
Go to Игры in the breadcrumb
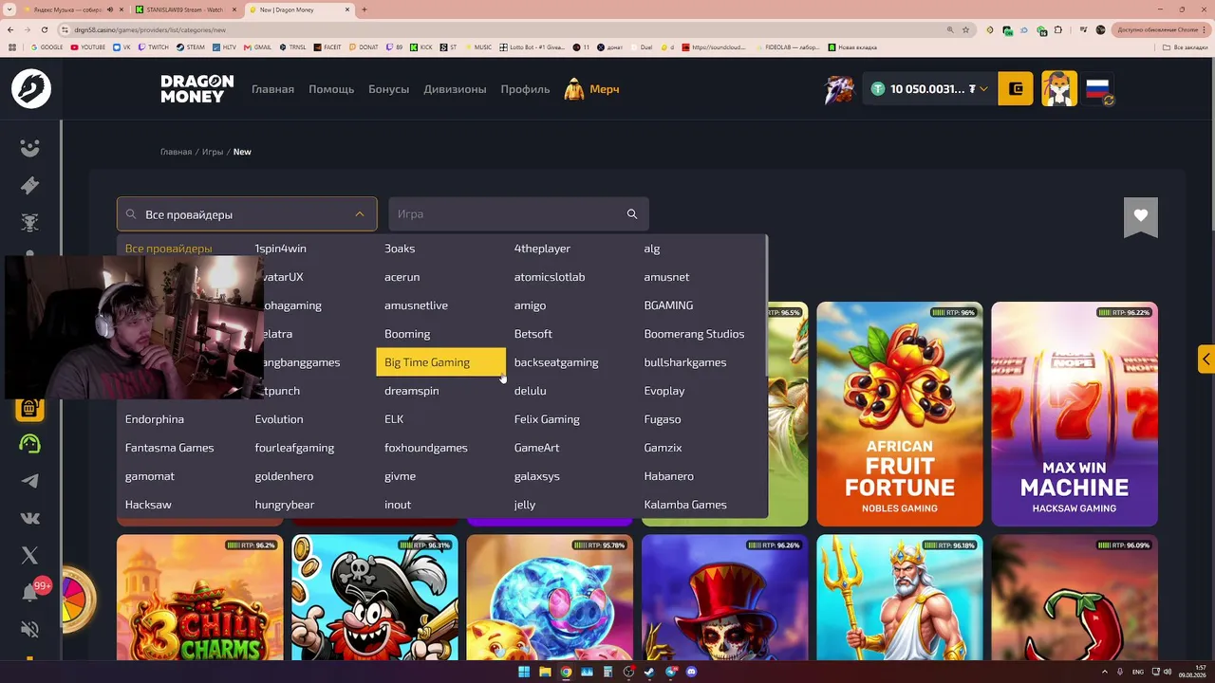[x=213, y=152]
